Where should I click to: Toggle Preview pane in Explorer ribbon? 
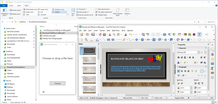click(x=15, y=10)
